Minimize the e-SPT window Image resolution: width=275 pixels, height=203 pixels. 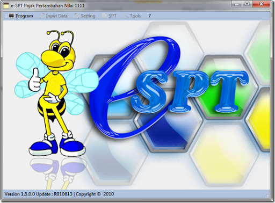(237, 4)
